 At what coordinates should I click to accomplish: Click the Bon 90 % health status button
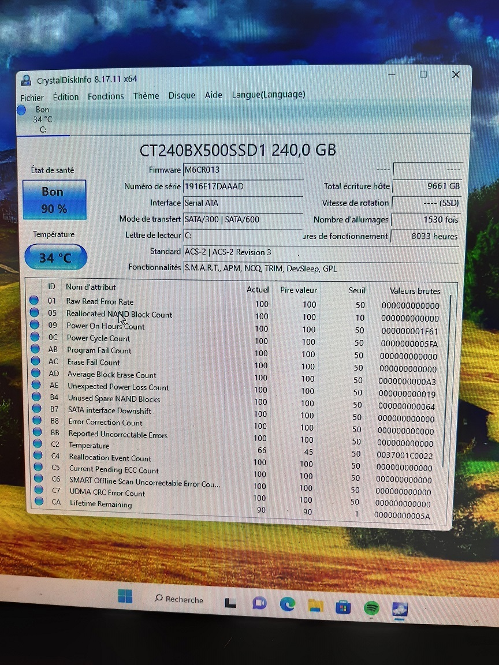(54, 200)
